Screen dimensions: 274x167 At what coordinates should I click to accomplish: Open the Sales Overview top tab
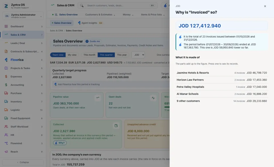point(65,14)
